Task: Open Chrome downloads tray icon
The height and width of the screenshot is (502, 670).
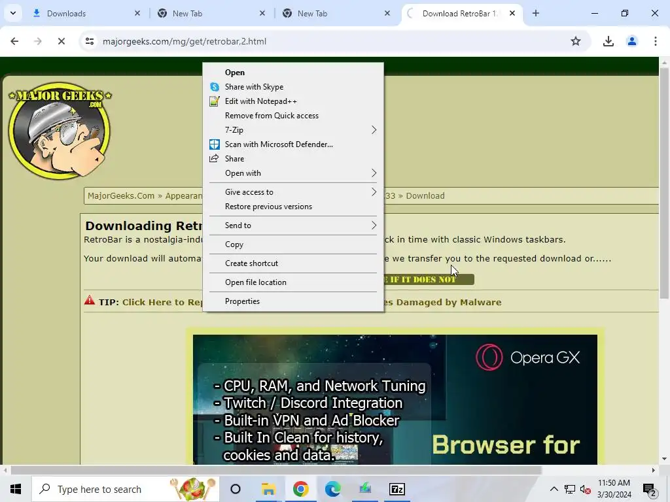Action: [x=608, y=41]
